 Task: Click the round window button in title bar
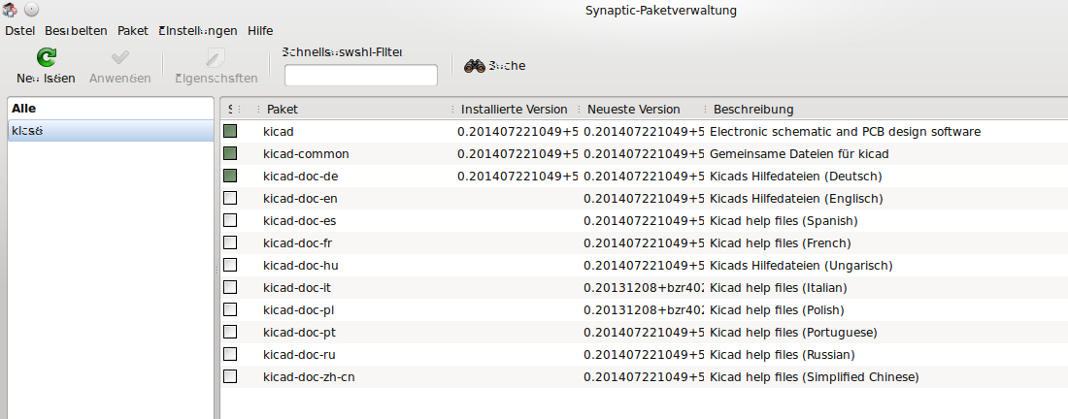31,10
